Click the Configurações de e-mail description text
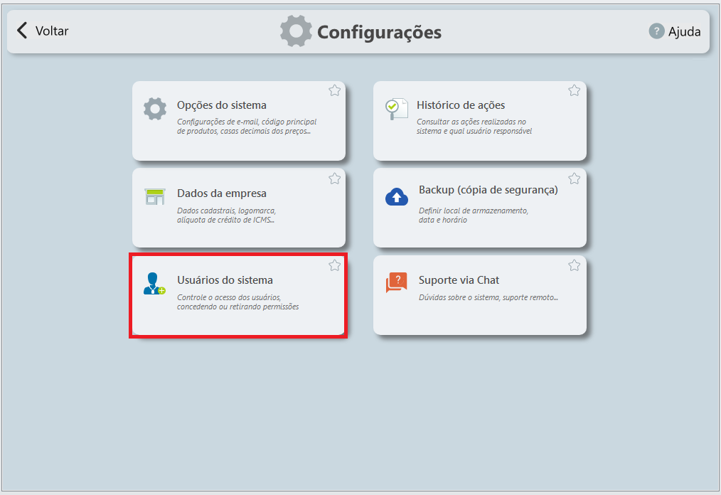Screen dimensions: 721x495 [x=247, y=127]
